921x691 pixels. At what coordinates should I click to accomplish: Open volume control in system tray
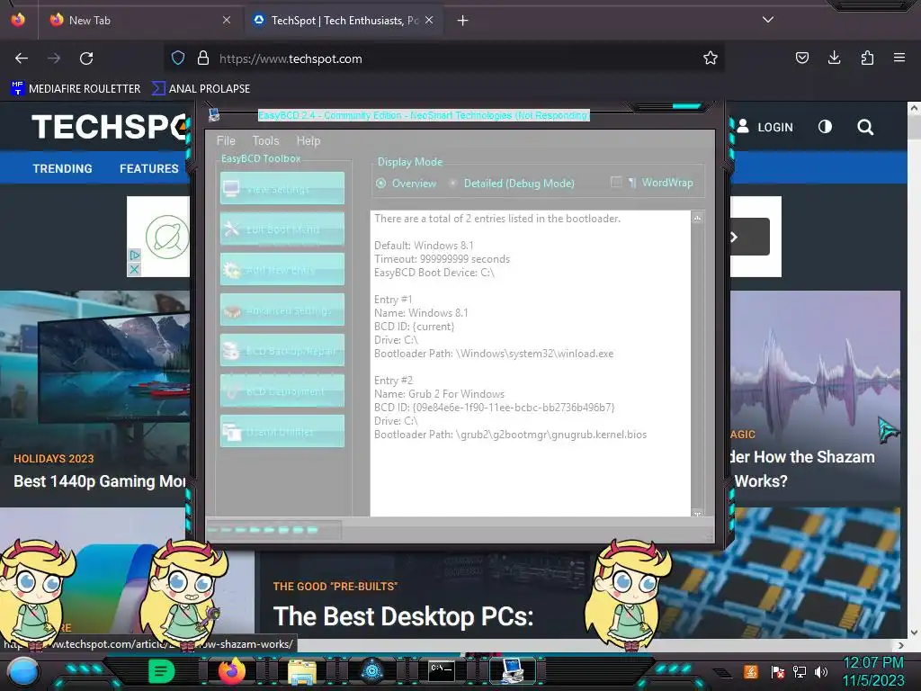tap(821, 671)
